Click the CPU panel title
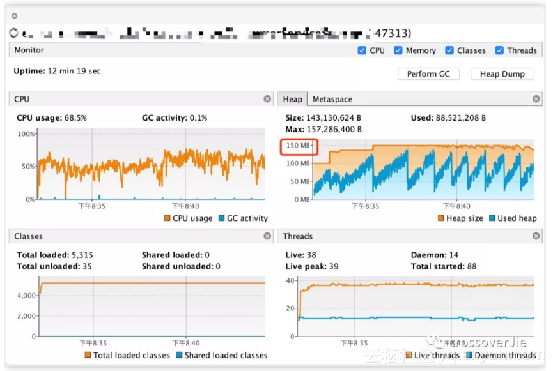The image size is (553, 371). pos(22,99)
